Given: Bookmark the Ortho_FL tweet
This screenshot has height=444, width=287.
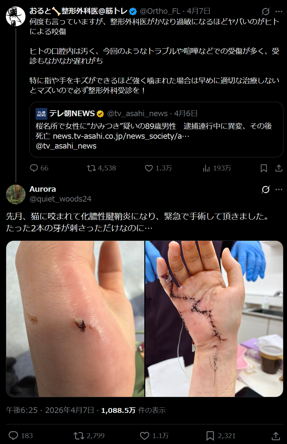Looking at the screenshot, I should tap(264, 168).
